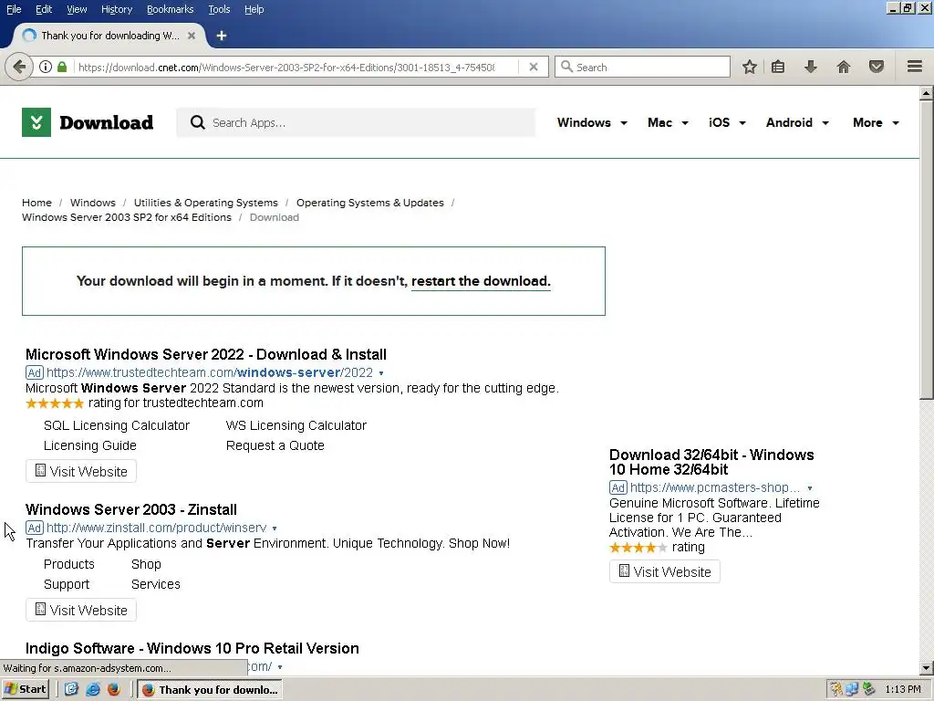
Task: Click the page scrollbar up arrow
Action: 927,93
